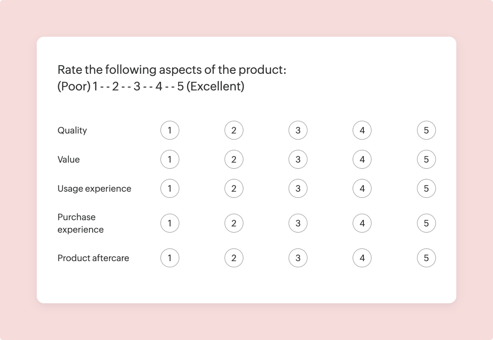Choose 5 for Usage experience
The width and height of the screenshot is (493, 340).
[x=426, y=188]
